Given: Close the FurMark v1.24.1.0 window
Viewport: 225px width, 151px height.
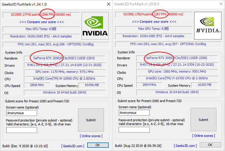Looking at the screenshot, I should click(109, 4).
